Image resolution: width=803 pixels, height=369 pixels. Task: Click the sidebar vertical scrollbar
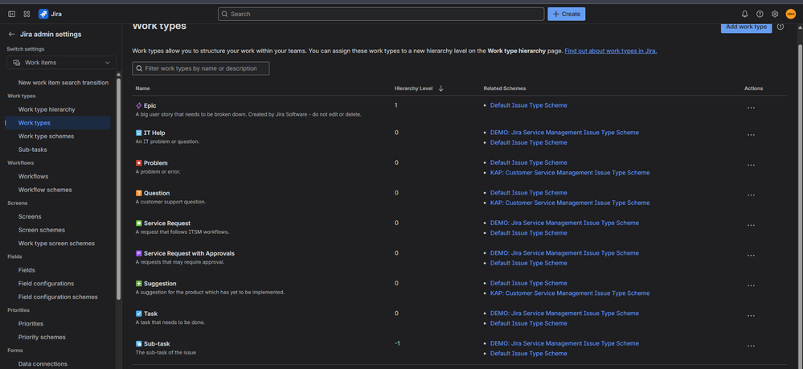click(x=119, y=189)
